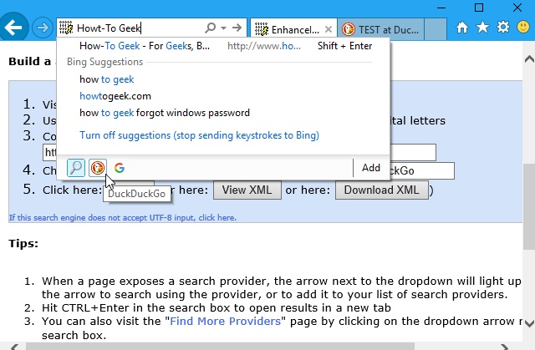Select the Google search provider icon

(x=120, y=168)
